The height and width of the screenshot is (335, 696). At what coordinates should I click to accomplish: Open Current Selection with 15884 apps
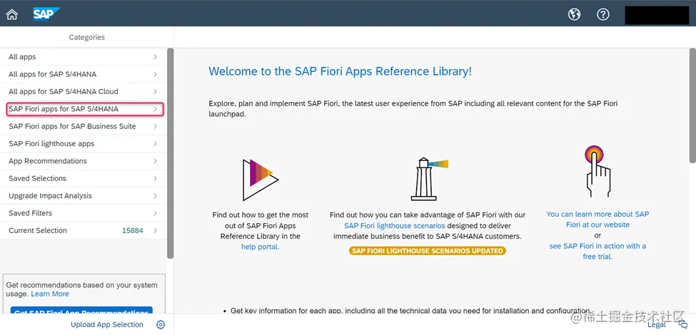coord(84,230)
